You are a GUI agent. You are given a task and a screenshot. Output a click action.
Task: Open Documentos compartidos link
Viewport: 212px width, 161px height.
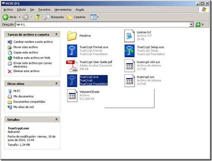point(29,102)
